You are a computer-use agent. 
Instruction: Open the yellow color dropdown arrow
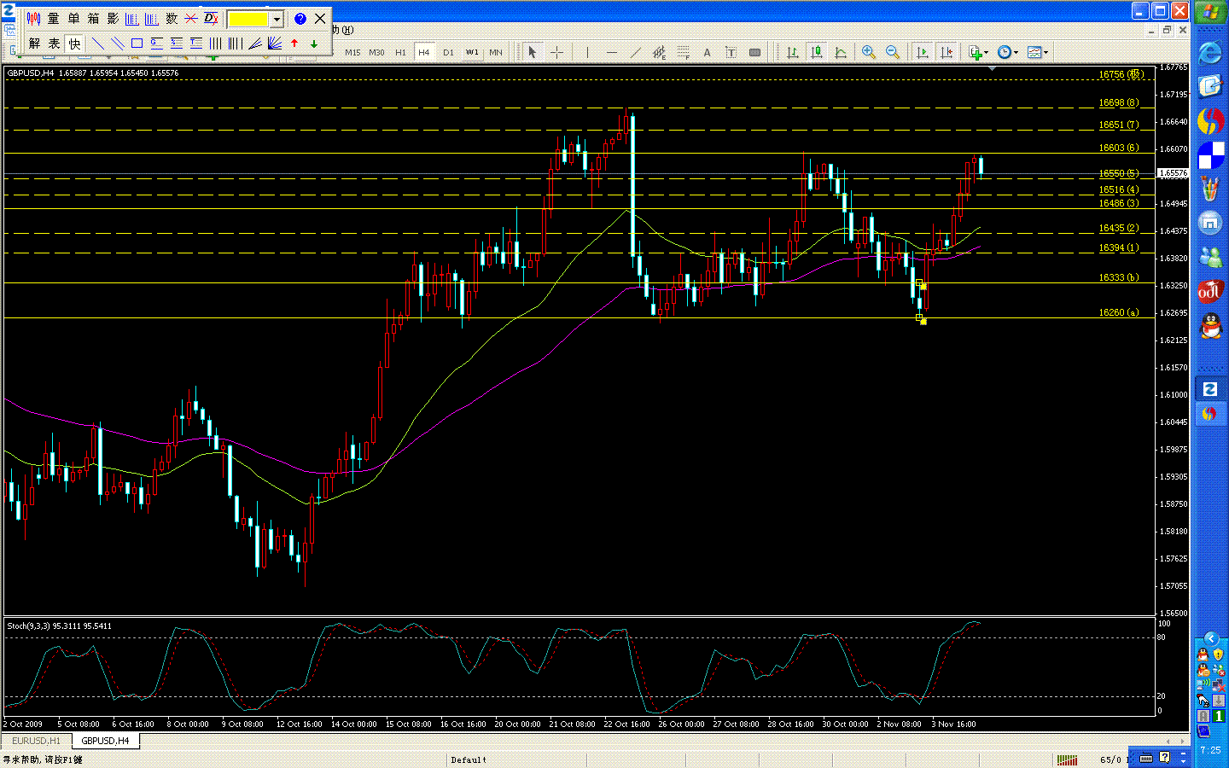point(277,19)
